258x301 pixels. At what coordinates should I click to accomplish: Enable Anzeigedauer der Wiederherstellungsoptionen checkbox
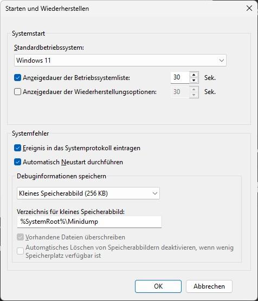[17, 92]
